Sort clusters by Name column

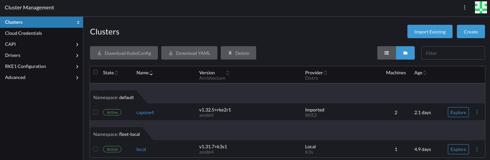(x=144, y=73)
